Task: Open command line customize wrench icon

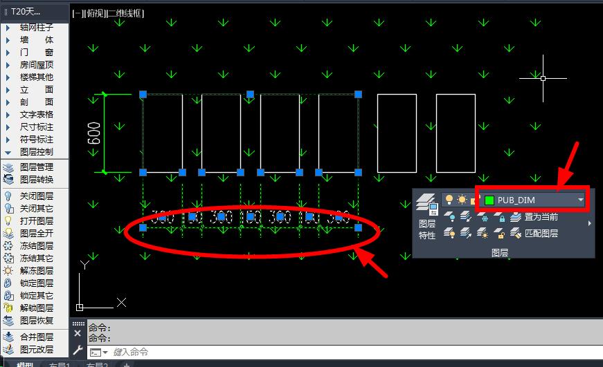Action: (x=78, y=350)
